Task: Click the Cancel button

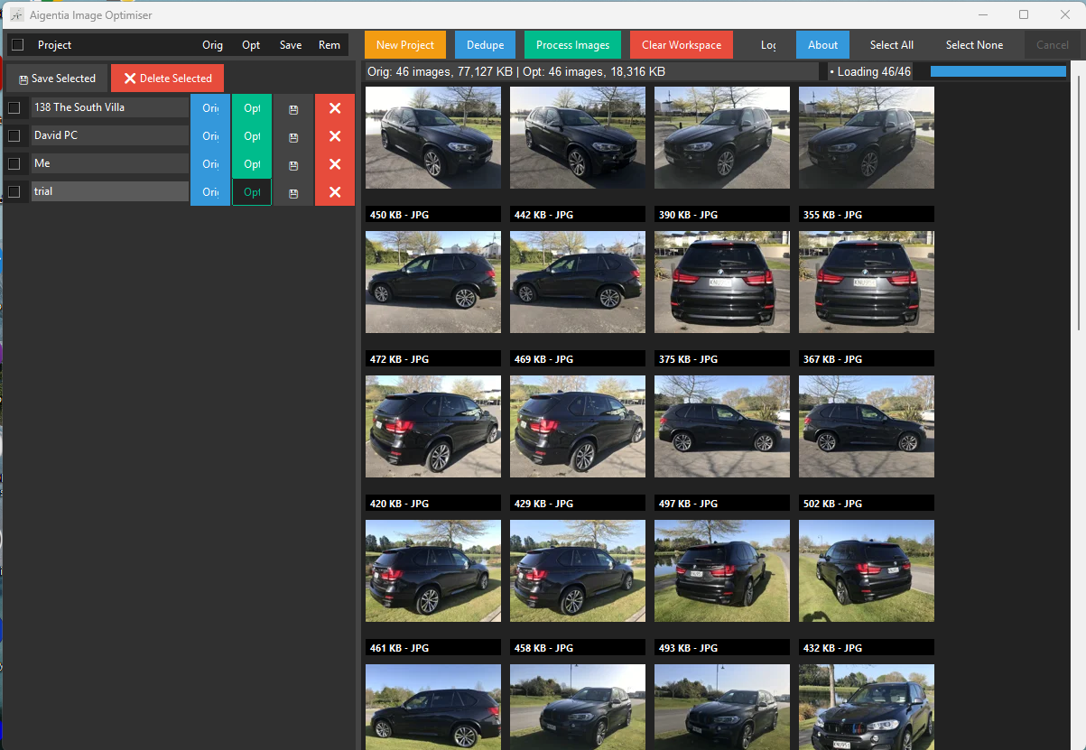Action: click(x=1053, y=45)
